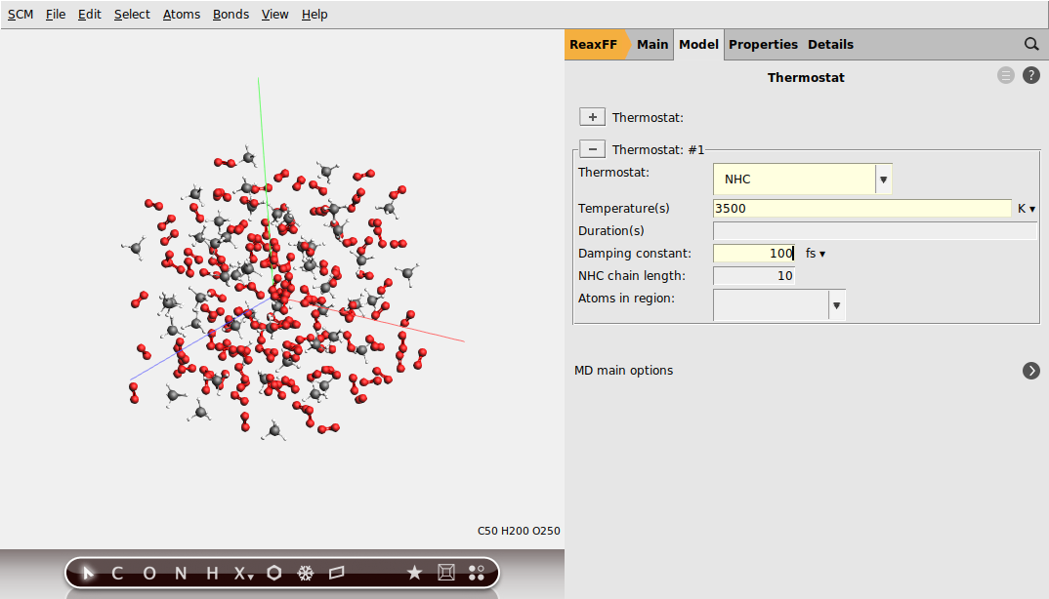Click the search magnifier in the panel bar
The image size is (1049, 599).
[x=1031, y=44]
